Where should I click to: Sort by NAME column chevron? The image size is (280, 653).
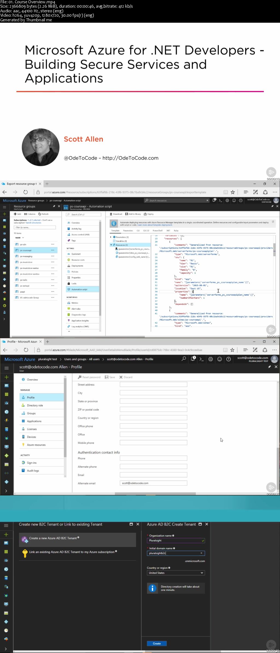pyautogui.click(x=23, y=238)
